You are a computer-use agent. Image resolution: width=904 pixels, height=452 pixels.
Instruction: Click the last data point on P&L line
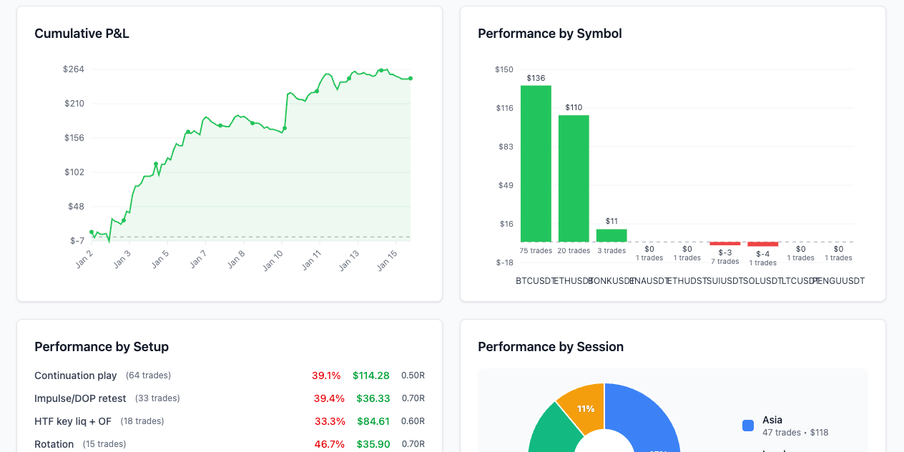411,79
